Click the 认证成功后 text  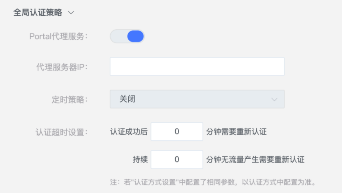(129, 131)
